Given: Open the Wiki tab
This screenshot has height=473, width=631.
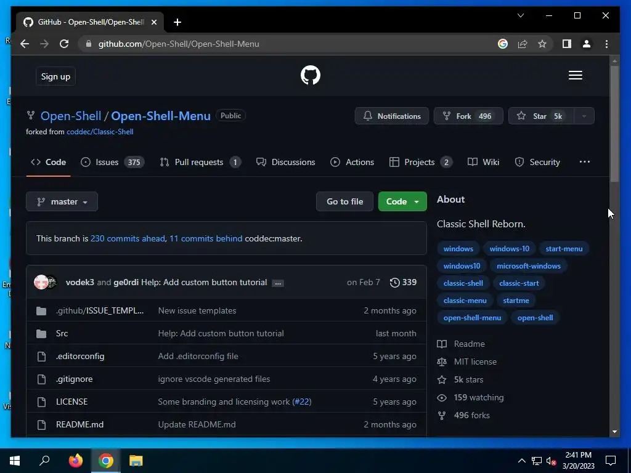Looking at the screenshot, I should pos(483,162).
